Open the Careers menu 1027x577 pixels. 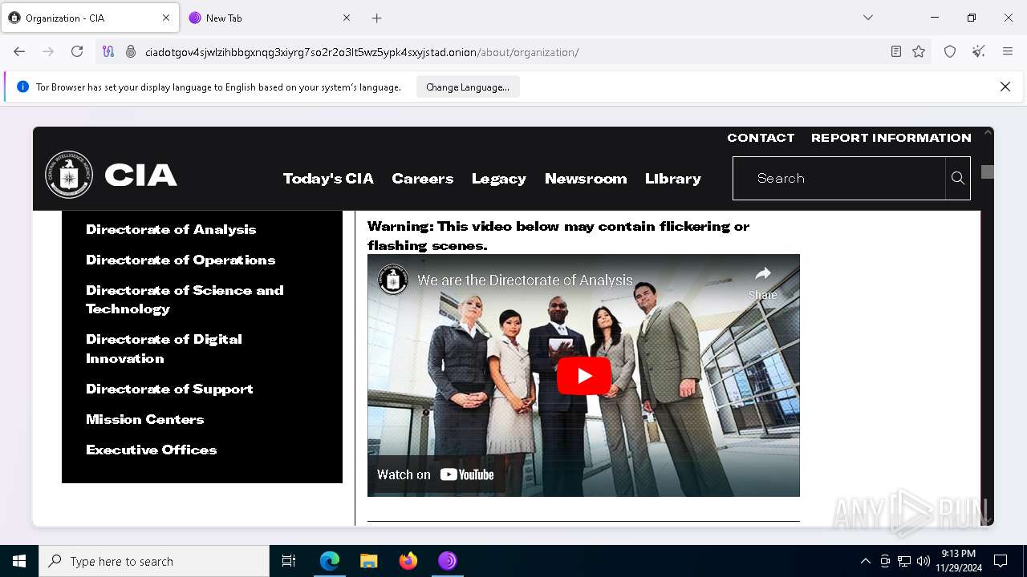[x=422, y=178]
